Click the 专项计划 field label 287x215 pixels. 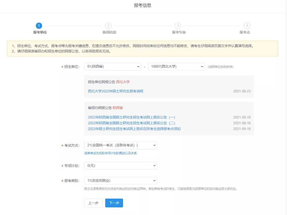pyautogui.click(x=71, y=166)
